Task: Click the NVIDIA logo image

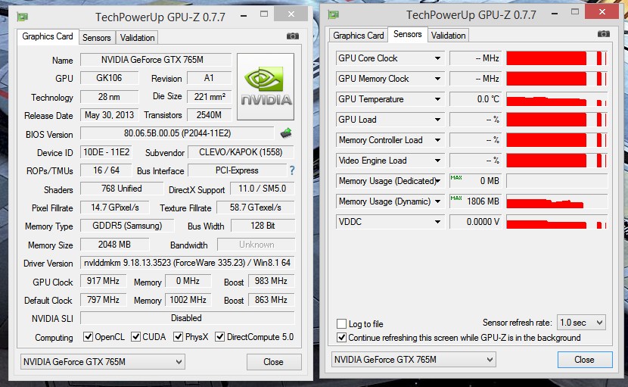Action: tap(266, 86)
